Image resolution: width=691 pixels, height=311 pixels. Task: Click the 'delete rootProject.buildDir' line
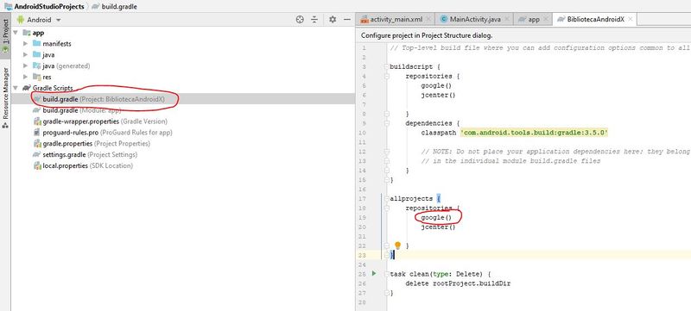pos(459,283)
